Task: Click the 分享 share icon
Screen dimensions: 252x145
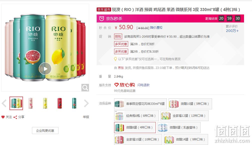Action: pyautogui.click(x=15, y=117)
